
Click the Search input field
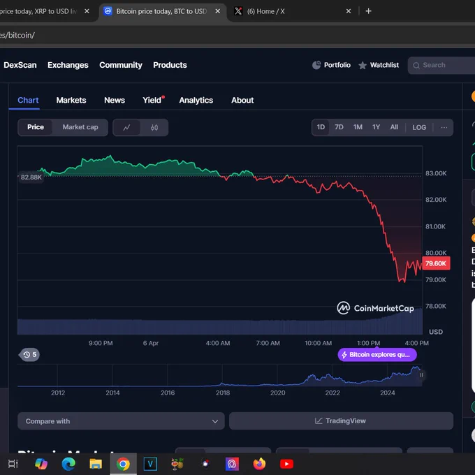pos(441,65)
